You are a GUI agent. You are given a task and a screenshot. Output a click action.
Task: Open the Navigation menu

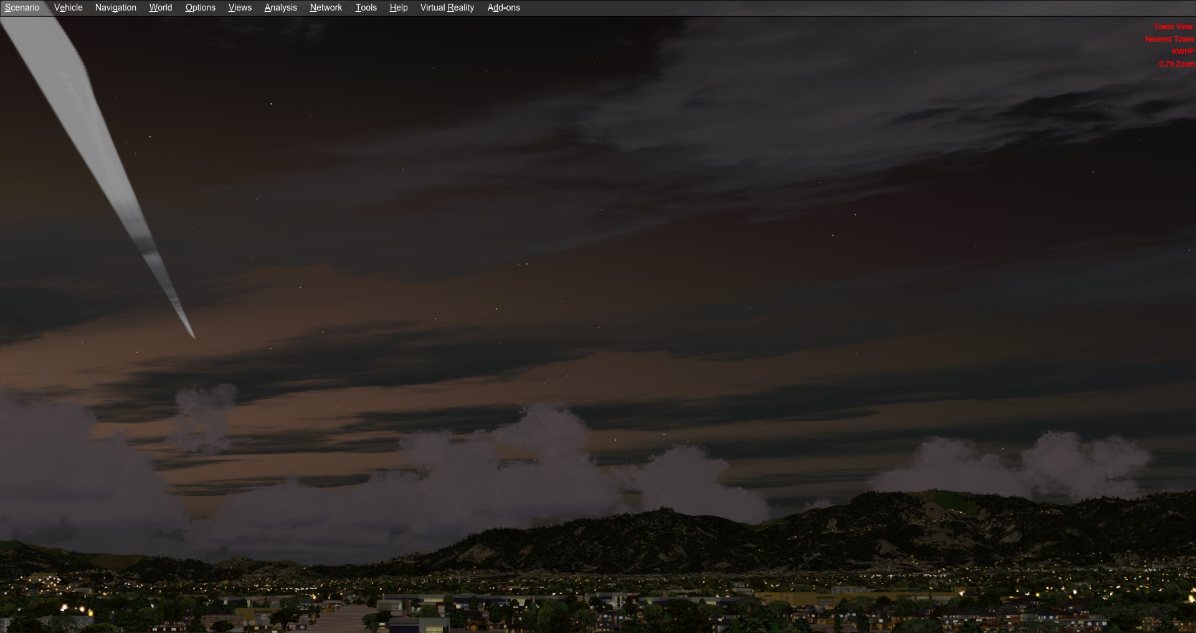115,7
